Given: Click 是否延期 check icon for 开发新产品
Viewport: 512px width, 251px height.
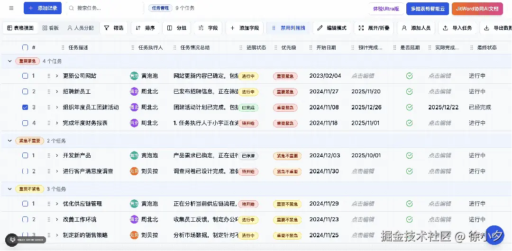Looking at the screenshot, I should (410, 155).
